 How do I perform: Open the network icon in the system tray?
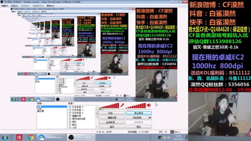coord(164,138)
